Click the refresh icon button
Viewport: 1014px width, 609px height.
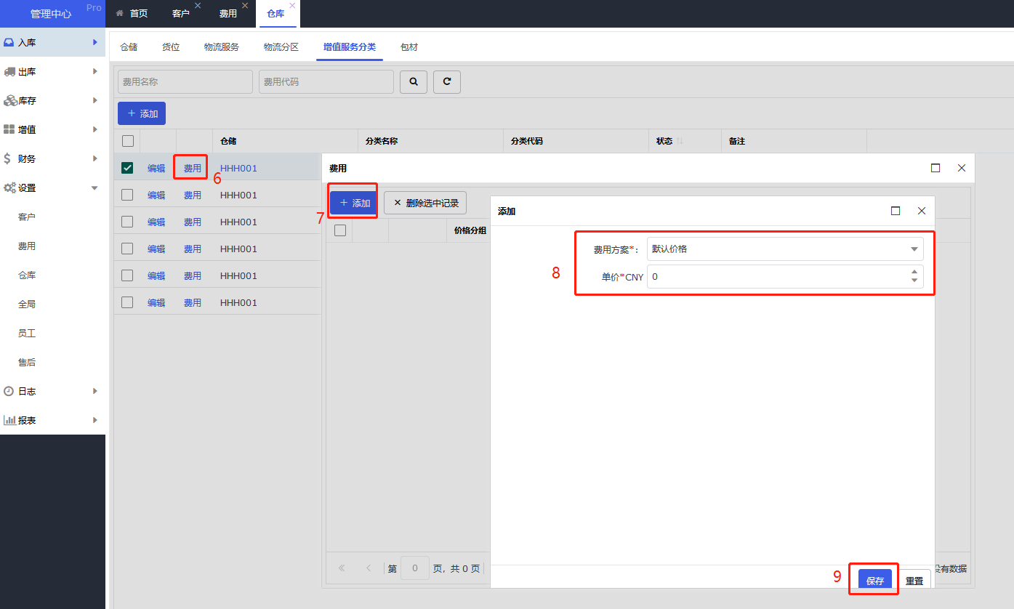447,82
